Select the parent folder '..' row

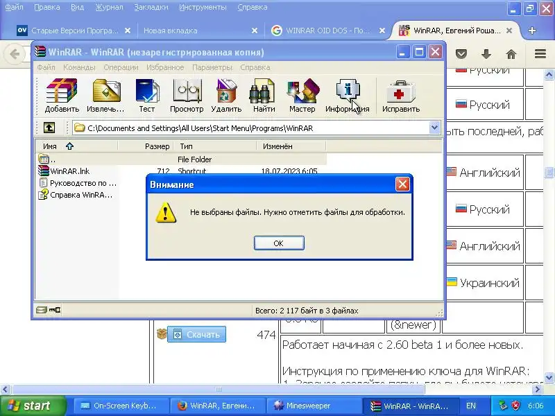181,159
